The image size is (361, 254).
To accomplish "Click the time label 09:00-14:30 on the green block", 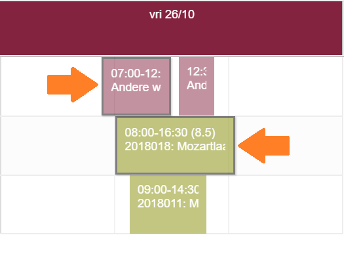I will pos(168,190).
